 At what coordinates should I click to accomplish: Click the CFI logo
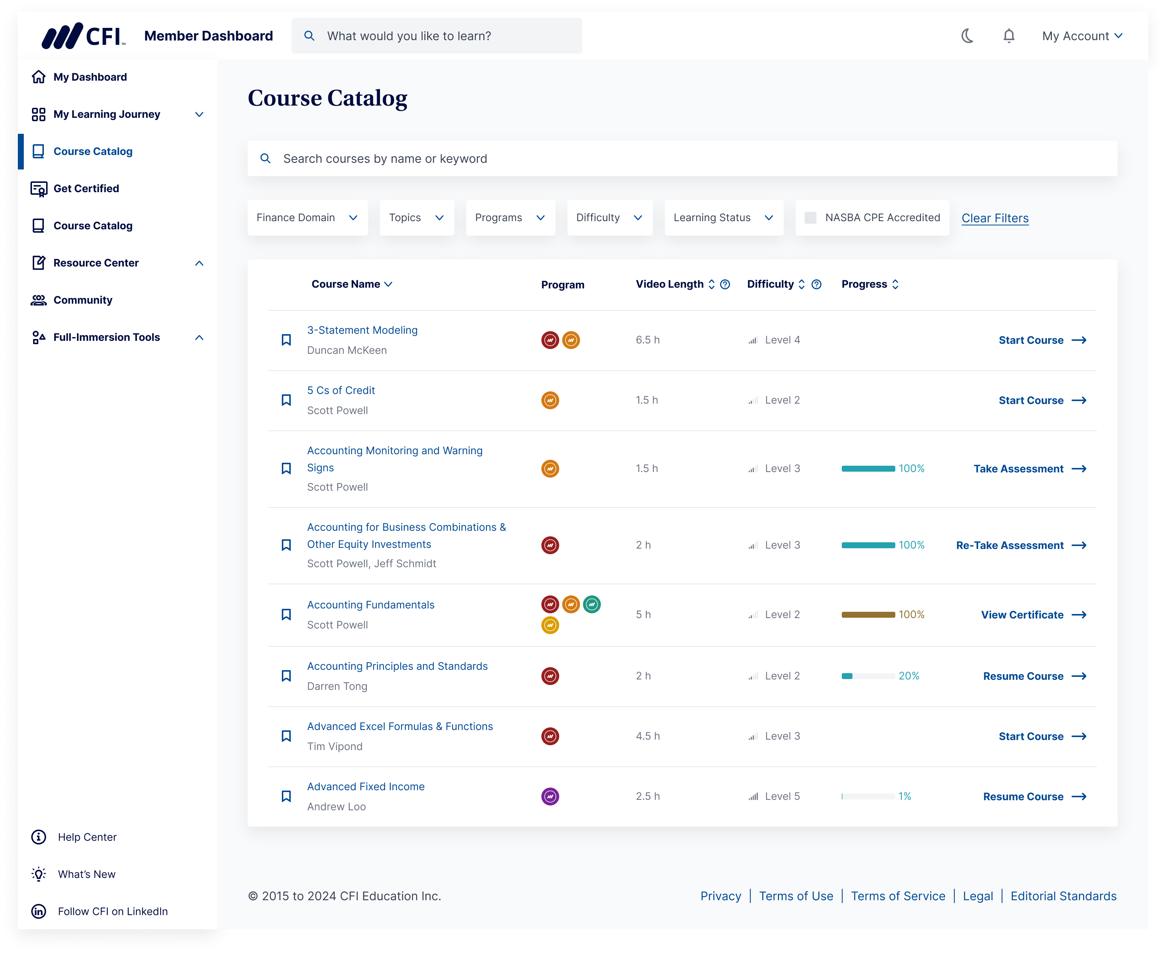[x=84, y=36]
